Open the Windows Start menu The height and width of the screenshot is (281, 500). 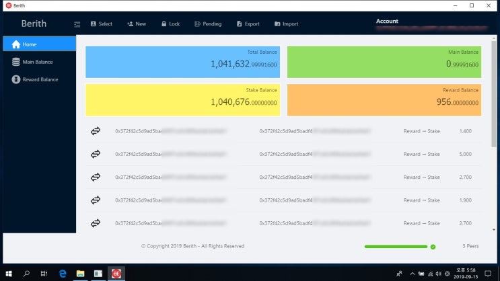click(9, 274)
